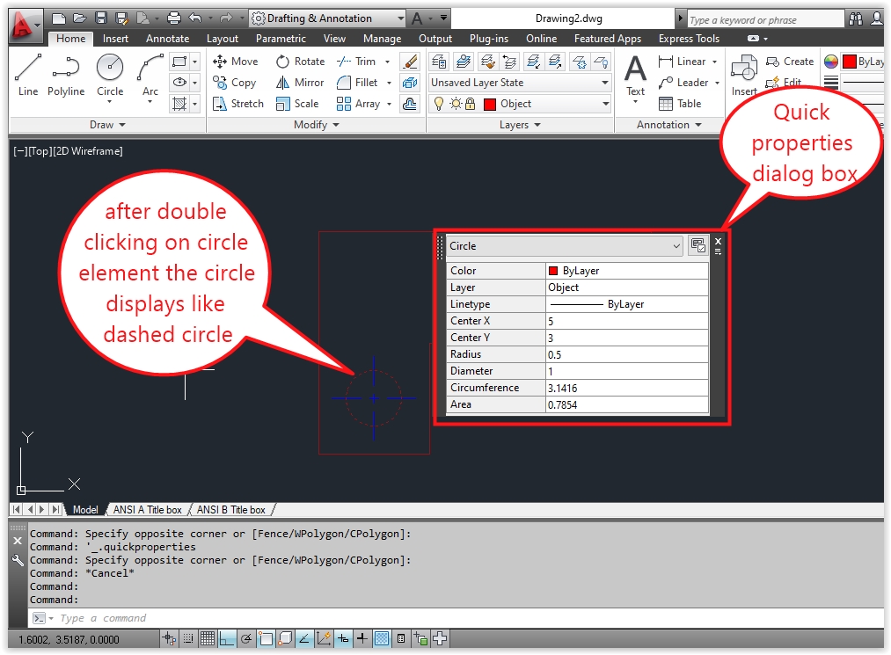Select the Rotate tool

tap(300, 62)
